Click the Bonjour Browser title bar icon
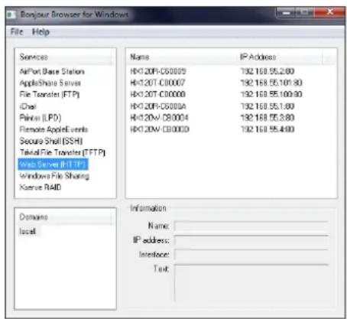347x319 pixels. (11, 15)
